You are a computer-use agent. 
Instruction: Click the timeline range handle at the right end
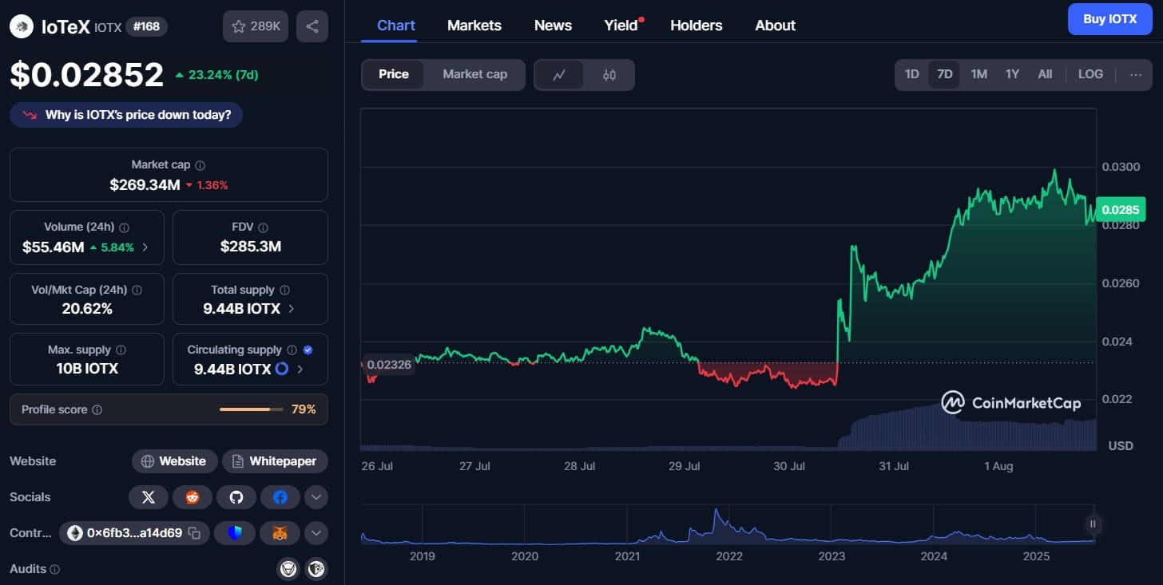[1093, 524]
